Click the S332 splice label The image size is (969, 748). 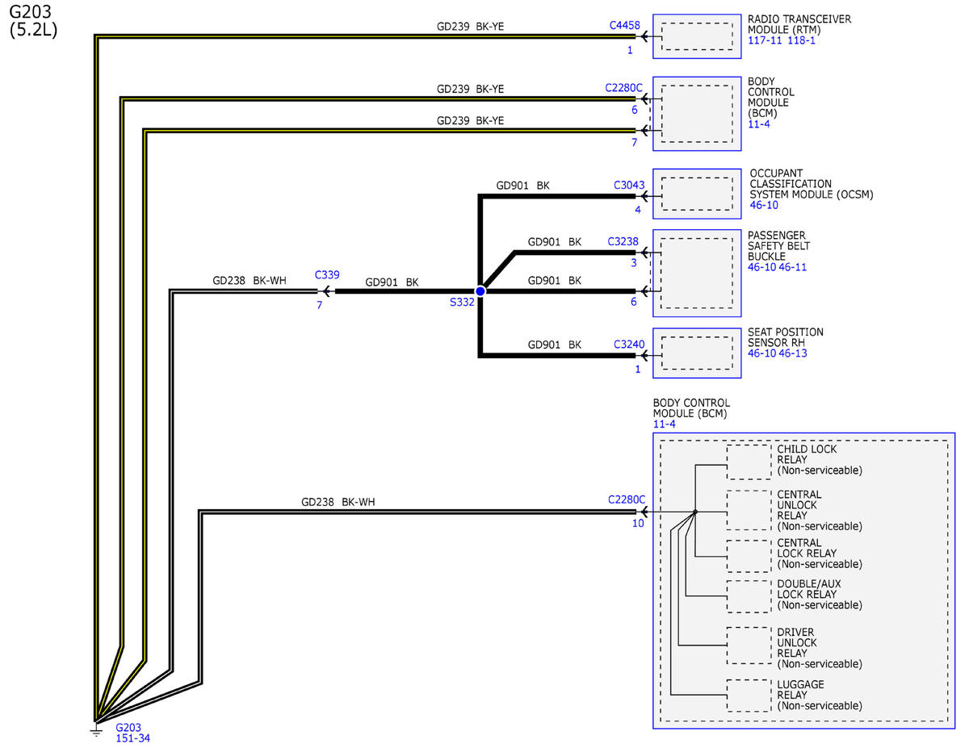(x=461, y=303)
